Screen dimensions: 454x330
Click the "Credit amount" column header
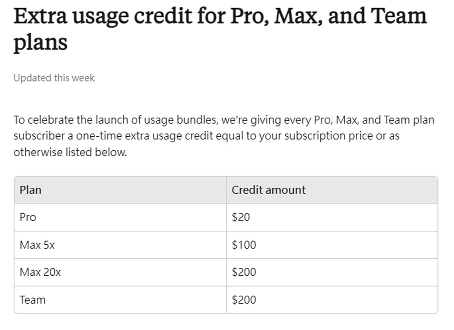(268, 190)
